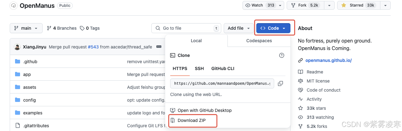
Task: Open the star lists dropdown arrow
Action: point(385,5)
